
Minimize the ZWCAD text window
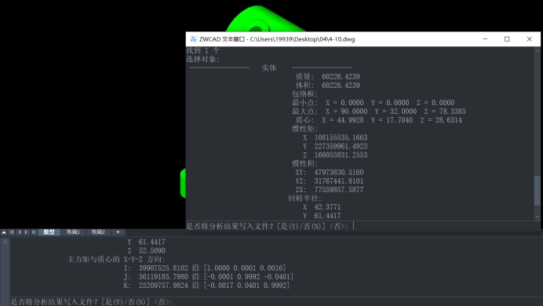(485, 39)
